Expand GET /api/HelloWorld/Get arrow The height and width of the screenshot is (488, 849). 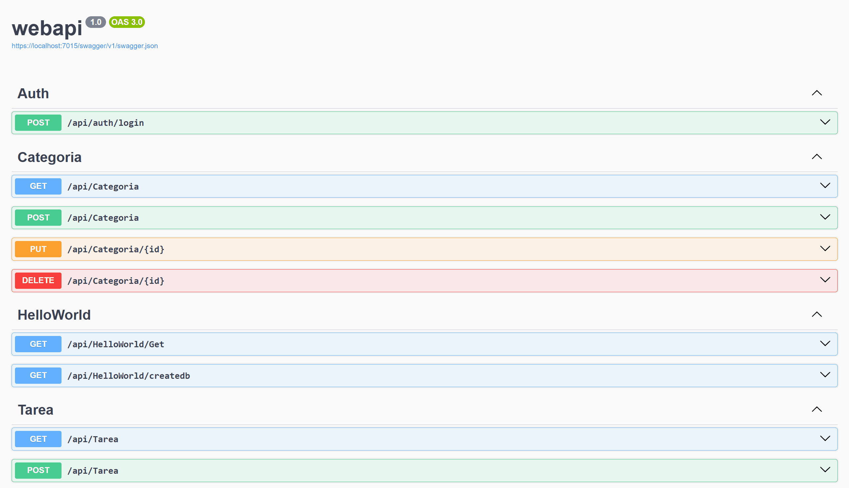click(825, 343)
